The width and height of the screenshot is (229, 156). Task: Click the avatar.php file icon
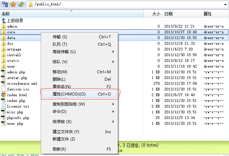point(4,78)
